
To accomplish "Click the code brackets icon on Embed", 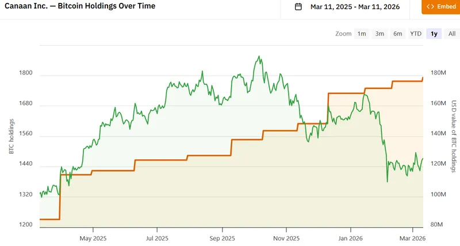I will (430, 7).
